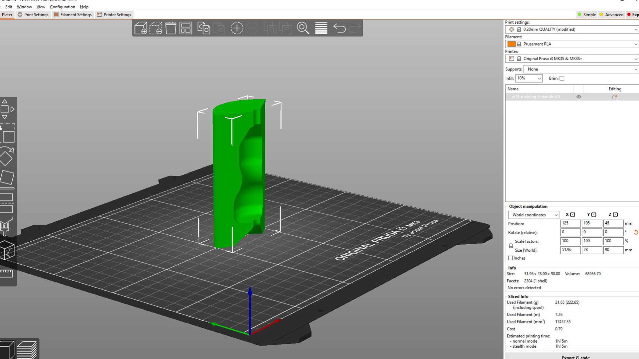Click the Redo arrow icon

[354, 28]
